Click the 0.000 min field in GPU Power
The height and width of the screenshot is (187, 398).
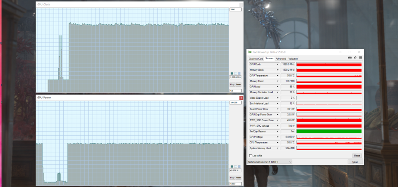235,184
